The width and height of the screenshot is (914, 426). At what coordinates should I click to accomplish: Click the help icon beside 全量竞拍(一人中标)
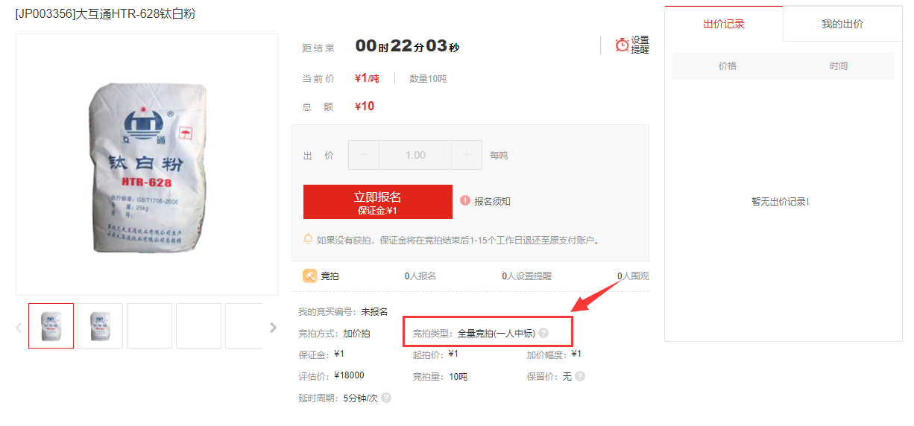point(543,334)
